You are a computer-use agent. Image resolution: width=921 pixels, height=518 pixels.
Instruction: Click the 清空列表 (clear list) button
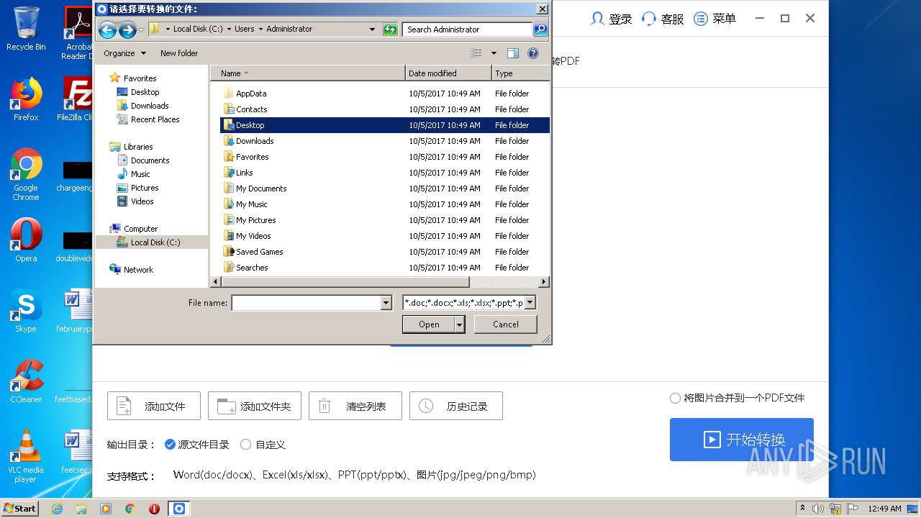tap(355, 406)
